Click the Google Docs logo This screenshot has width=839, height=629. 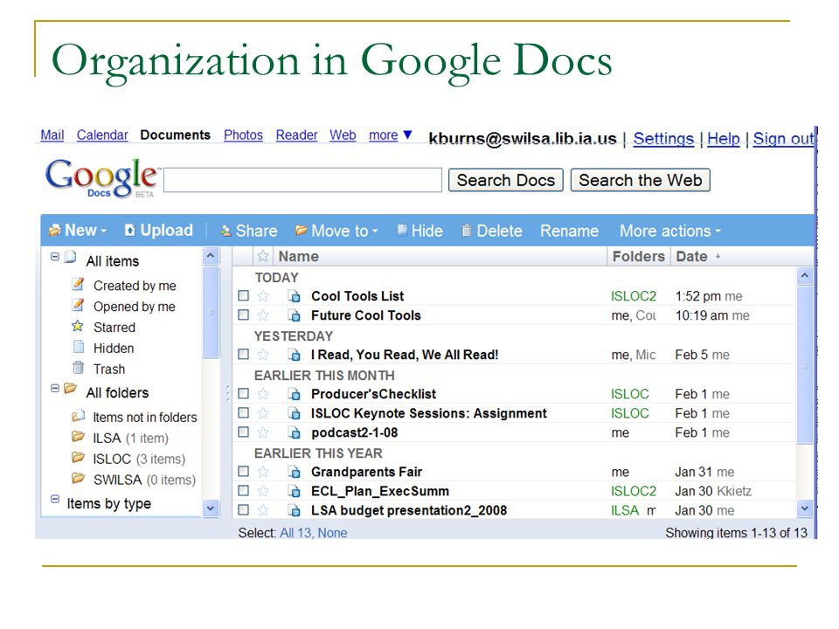pos(101,178)
